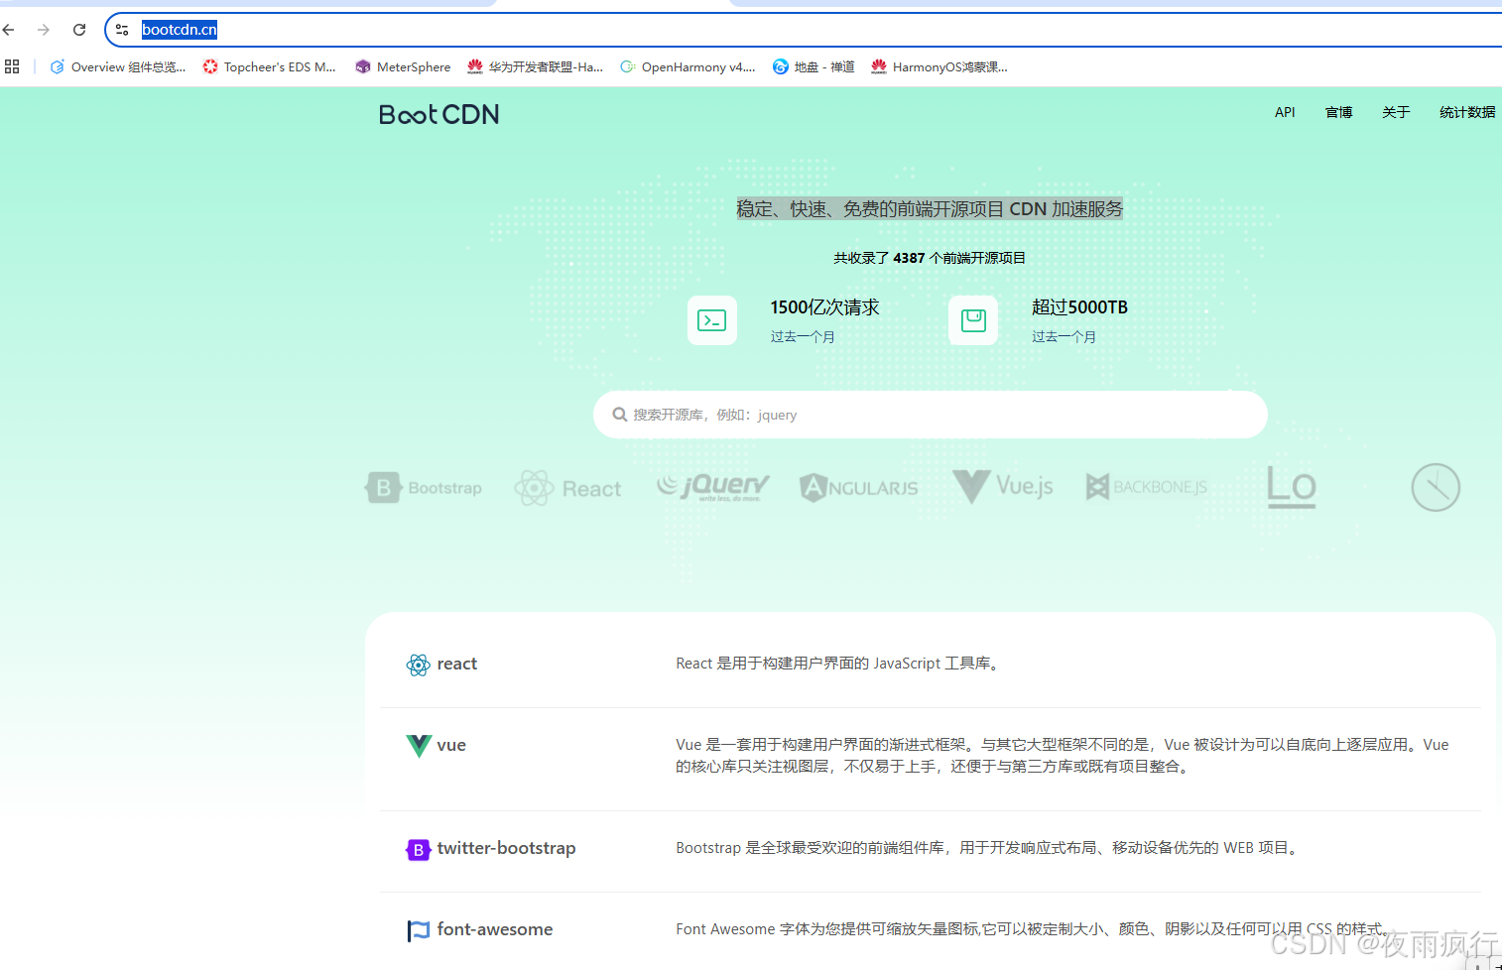The image size is (1502, 970).
Task: Reload the page with the refresh icon
Action: pyautogui.click(x=79, y=30)
